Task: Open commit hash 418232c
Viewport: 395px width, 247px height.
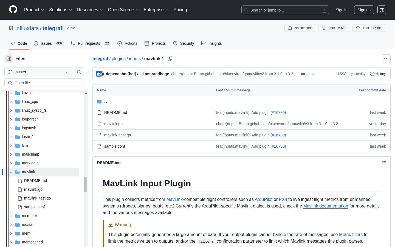Action: tap(342, 74)
